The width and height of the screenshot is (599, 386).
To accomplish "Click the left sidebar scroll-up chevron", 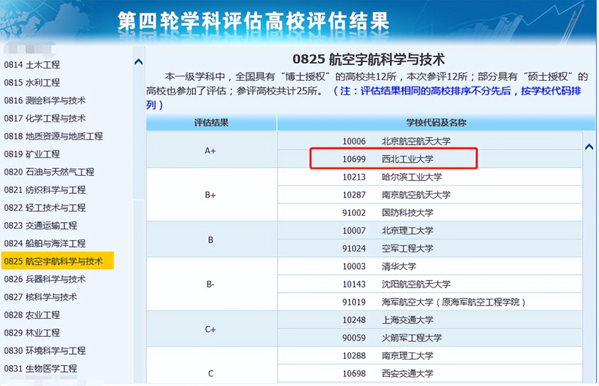I will point(139,61).
